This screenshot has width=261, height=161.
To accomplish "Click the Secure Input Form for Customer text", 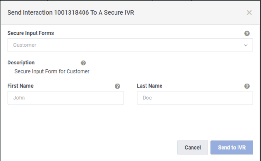I will pyautogui.click(x=52, y=71).
